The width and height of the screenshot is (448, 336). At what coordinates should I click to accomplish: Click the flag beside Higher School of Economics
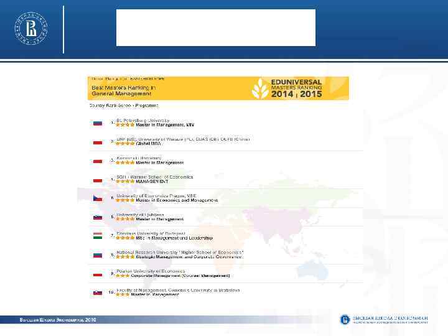point(98,255)
